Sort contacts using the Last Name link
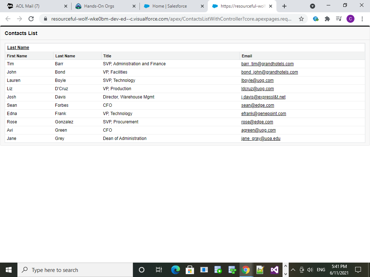This screenshot has height=277, width=370. click(x=18, y=47)
